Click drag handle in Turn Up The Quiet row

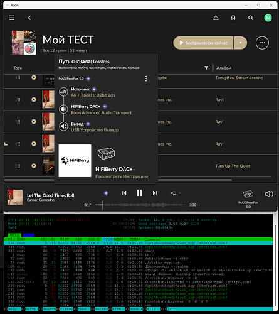tap(19, 166)
